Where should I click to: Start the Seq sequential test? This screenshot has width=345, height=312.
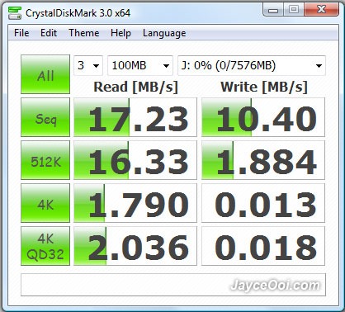tap(45, 117)
